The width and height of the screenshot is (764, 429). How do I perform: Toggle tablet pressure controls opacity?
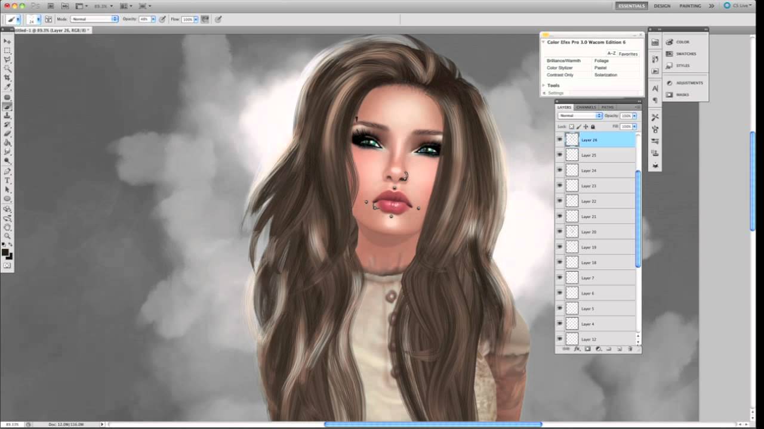pyautogui.click(x=162, y=19)
